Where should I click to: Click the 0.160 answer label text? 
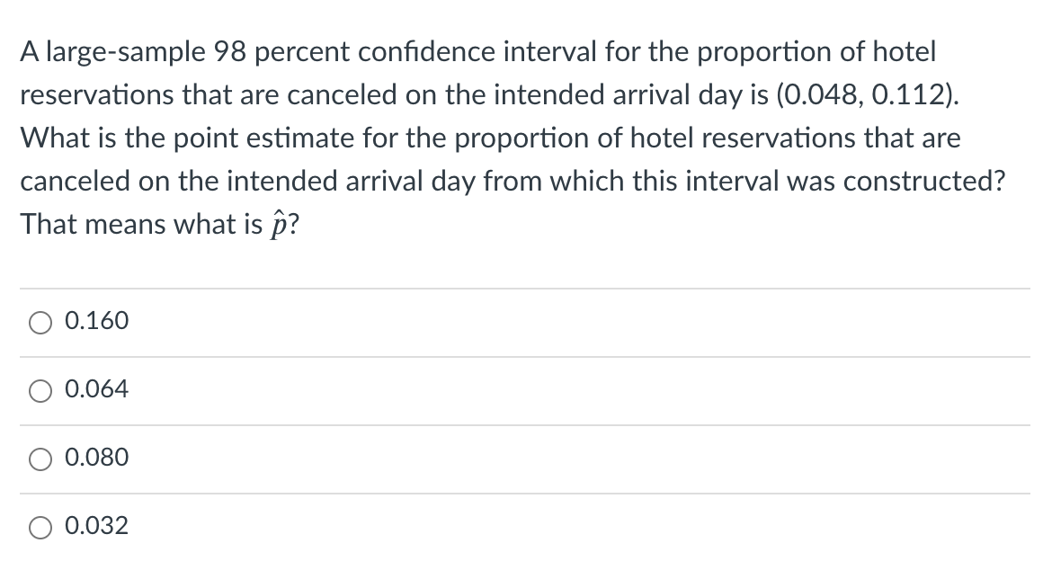pyautogui.click(x=97, y=321)
